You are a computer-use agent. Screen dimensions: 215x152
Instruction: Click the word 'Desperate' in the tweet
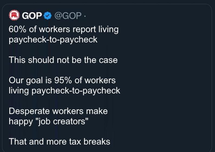pyautogui.click(x=29, y=111)
